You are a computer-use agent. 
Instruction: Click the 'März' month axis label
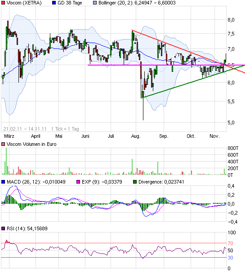pyautogui.click(x=9, y=136)
